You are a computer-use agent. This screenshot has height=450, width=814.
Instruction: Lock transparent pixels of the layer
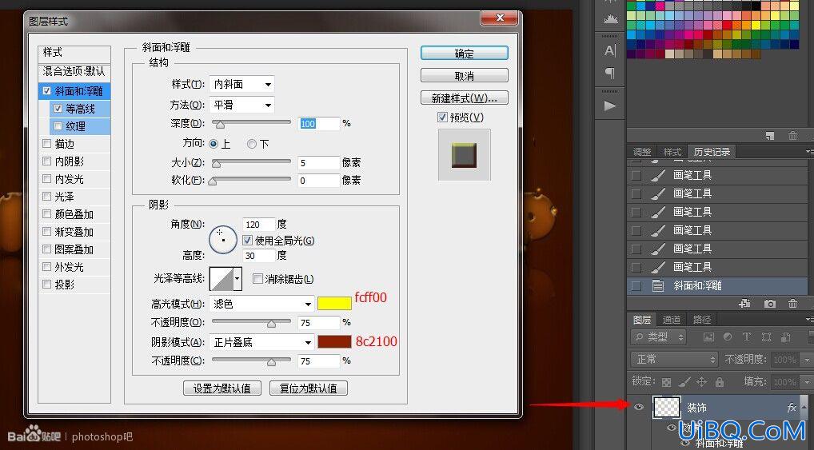point(667,383)
